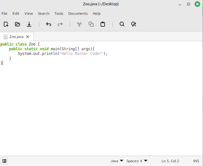The width and height of the screenshot is (203, 166).
Task: Click the Undo arrow icon
Action: [x=49, y=24]
